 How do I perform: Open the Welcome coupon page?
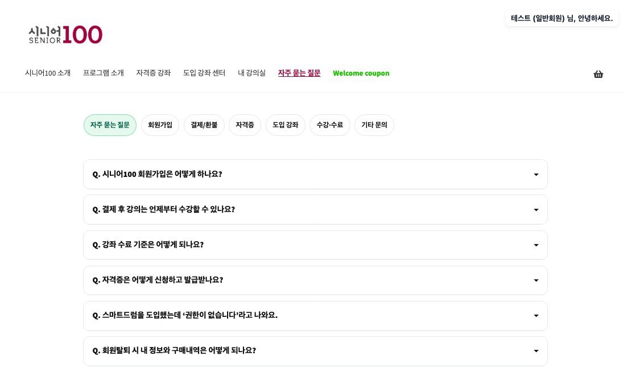tap(361, 73)
